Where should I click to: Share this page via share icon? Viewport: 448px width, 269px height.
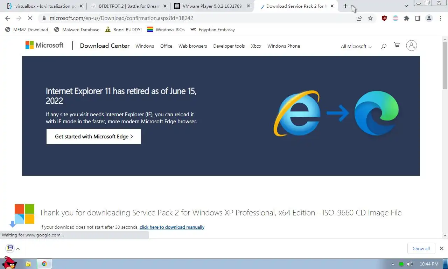pyautogui.click(x=359, y=18)
